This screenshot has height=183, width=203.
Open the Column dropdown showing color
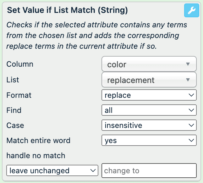[149, 64]
